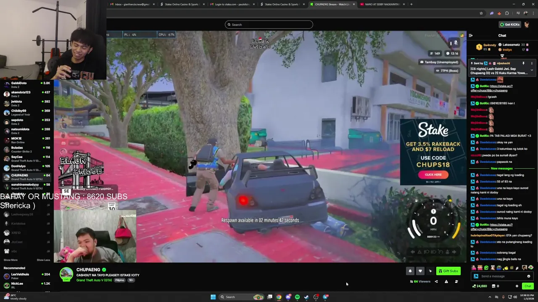Image resolution: width=538 pixels, height=302 pixels.
Task: Click the Gift Subs button
Action: [448, 271]
